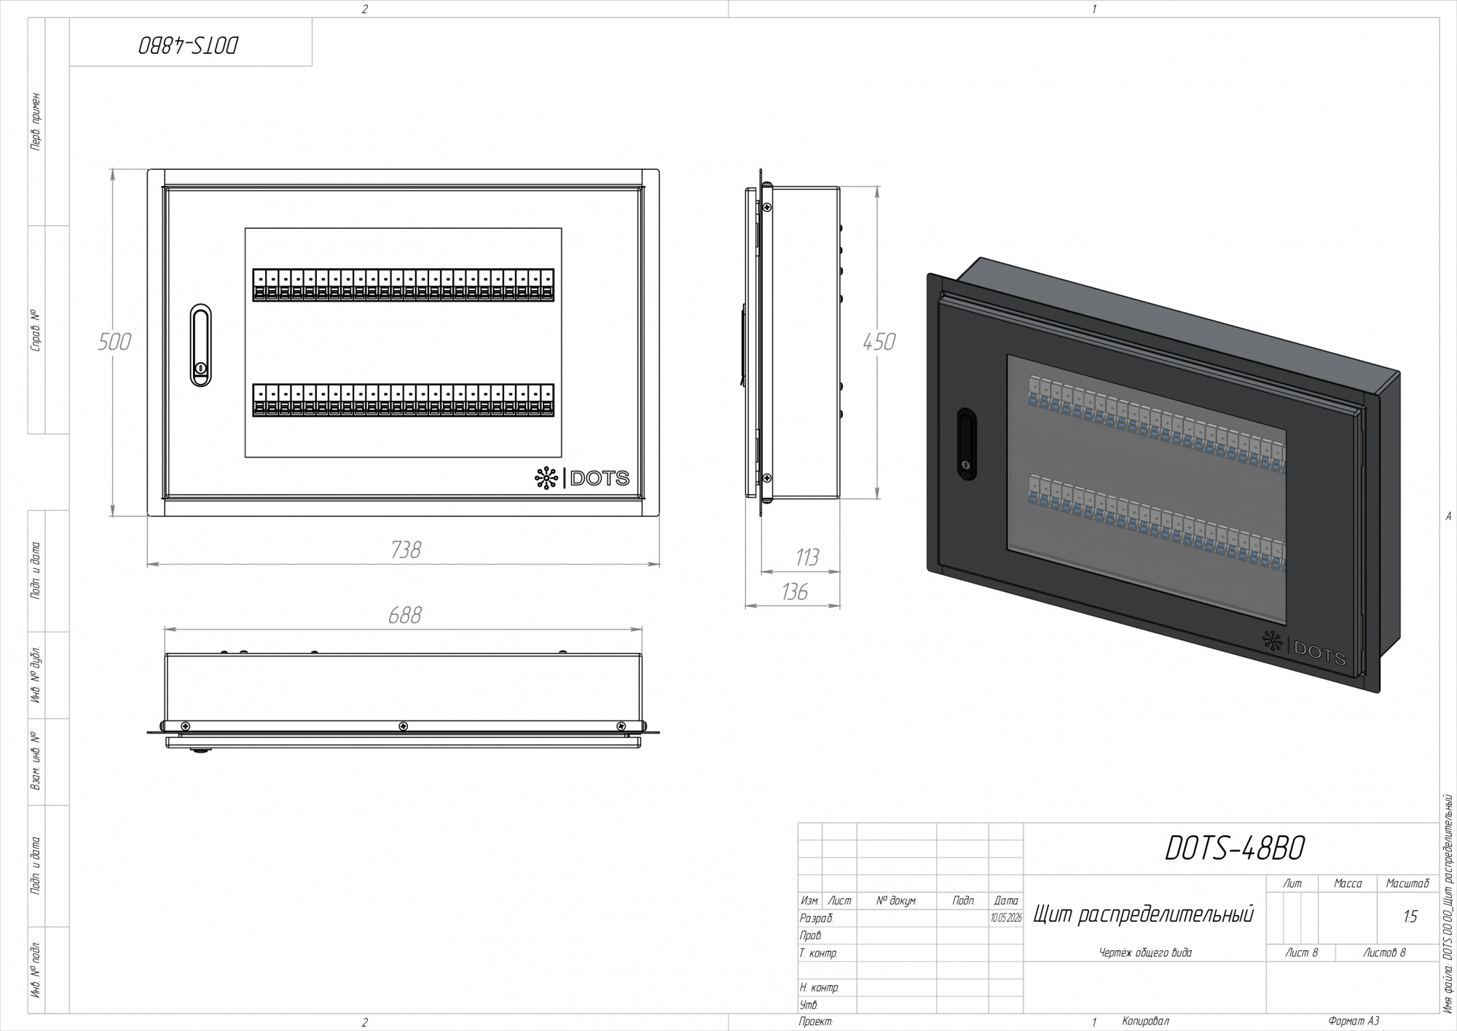
Task: Click the "Дата" column header
Action: pos(1006,901)
